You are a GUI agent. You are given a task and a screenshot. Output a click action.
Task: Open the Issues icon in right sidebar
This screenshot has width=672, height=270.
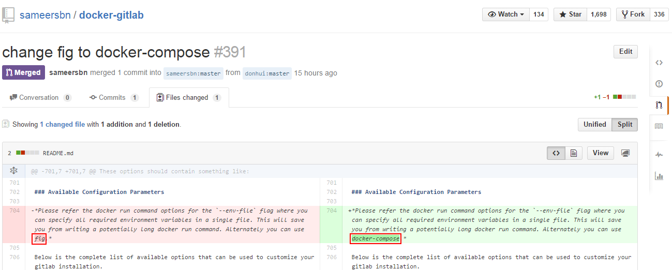click(659, 83)
